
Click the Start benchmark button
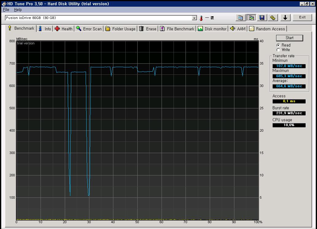click(289, 38)
